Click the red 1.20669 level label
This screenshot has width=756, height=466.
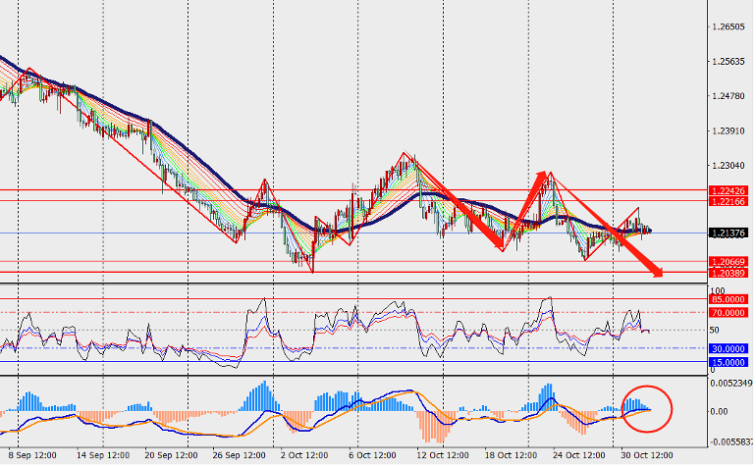[x=729, y=262]
